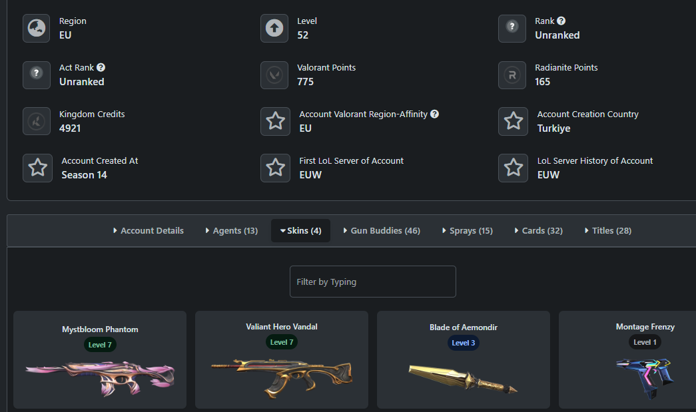Open the Gun Buddies (46) tab
Image resolution: width=696 pixels, height=412 pixels.
[382, 230]
